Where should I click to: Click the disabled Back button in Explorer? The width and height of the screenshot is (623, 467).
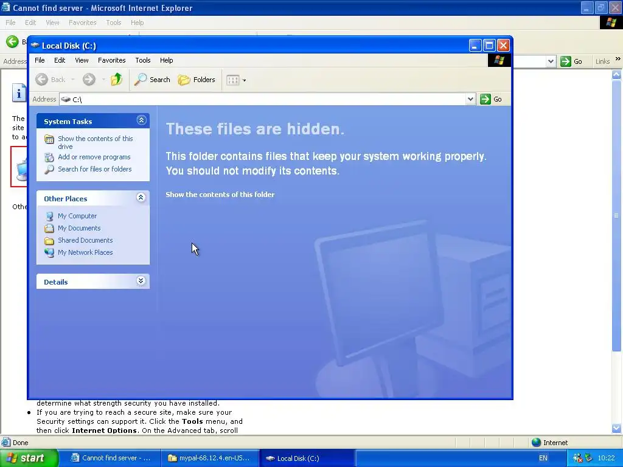coord(50,80)
